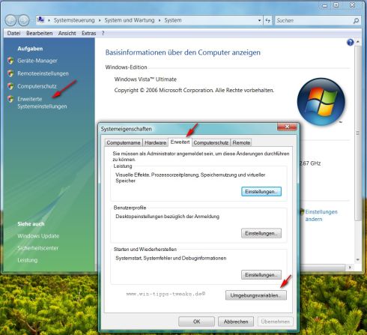Click the vertical scrollbar down arrow
The width and height of the screenshot is (367, 335).
click(x=358, y=260)
